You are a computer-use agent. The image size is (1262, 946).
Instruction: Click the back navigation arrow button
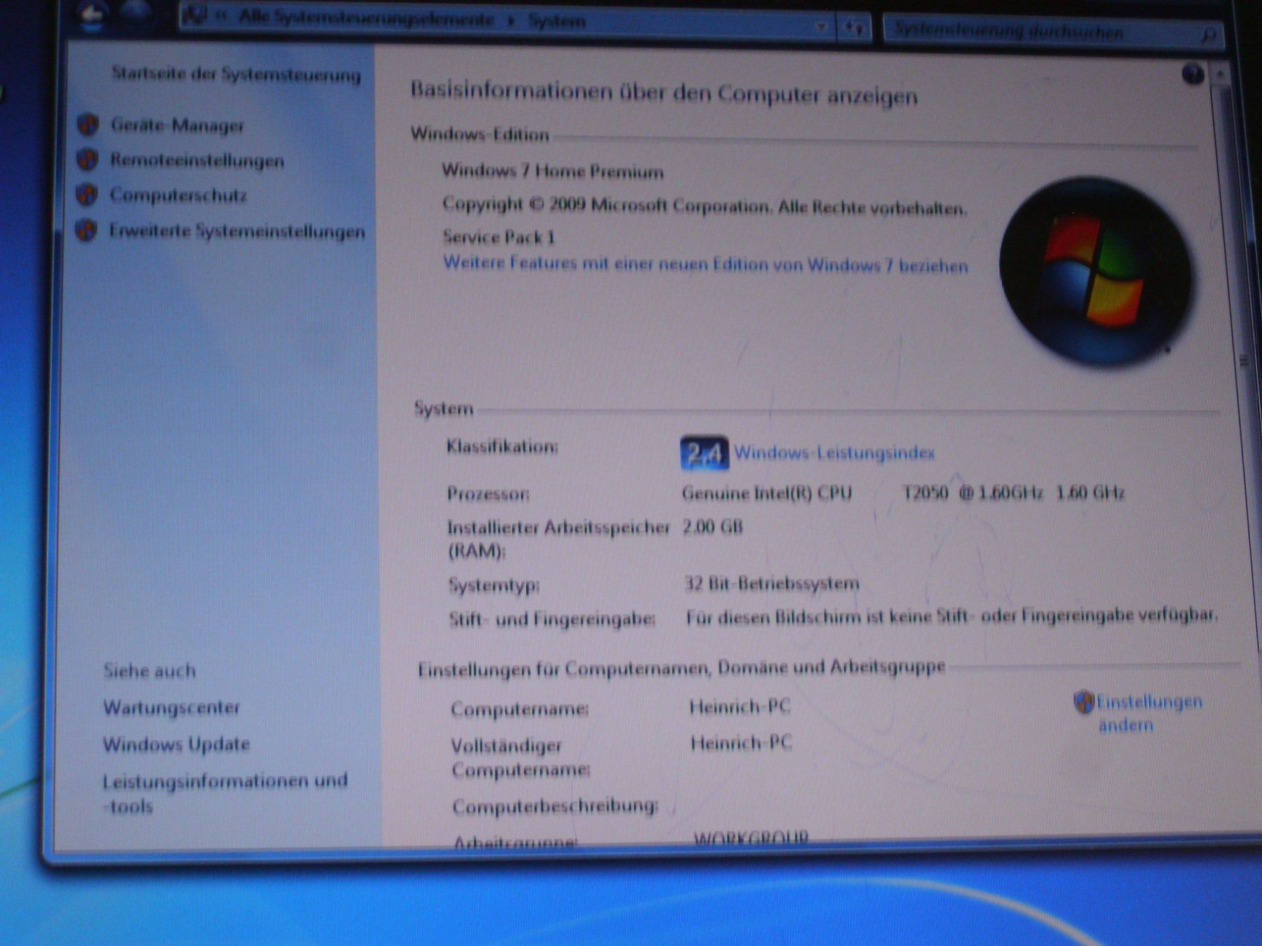(x=93, y=15)
